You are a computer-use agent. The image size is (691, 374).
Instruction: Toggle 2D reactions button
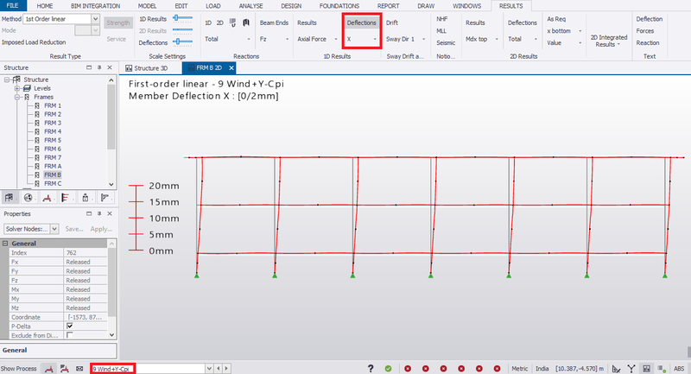tap(219, 22)
